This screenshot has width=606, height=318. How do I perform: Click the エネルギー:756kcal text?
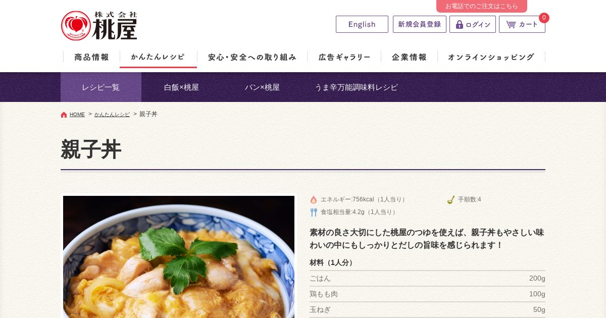point(364,200)
